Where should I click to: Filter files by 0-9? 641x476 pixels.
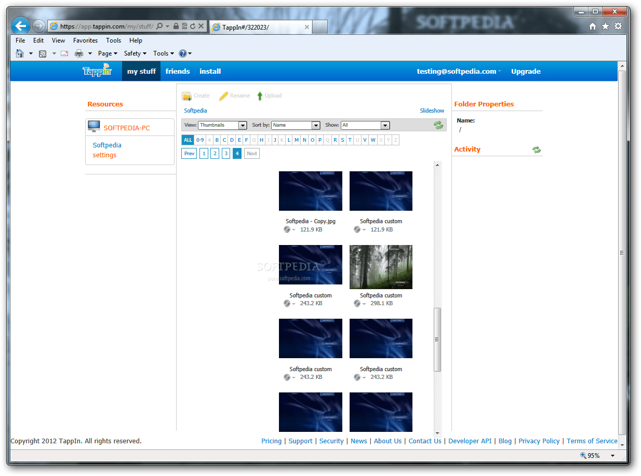tap(200, 140)
